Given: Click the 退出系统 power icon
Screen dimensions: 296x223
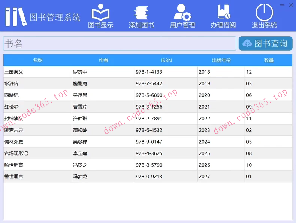Looking at the screenshot, I should point(264,12).
